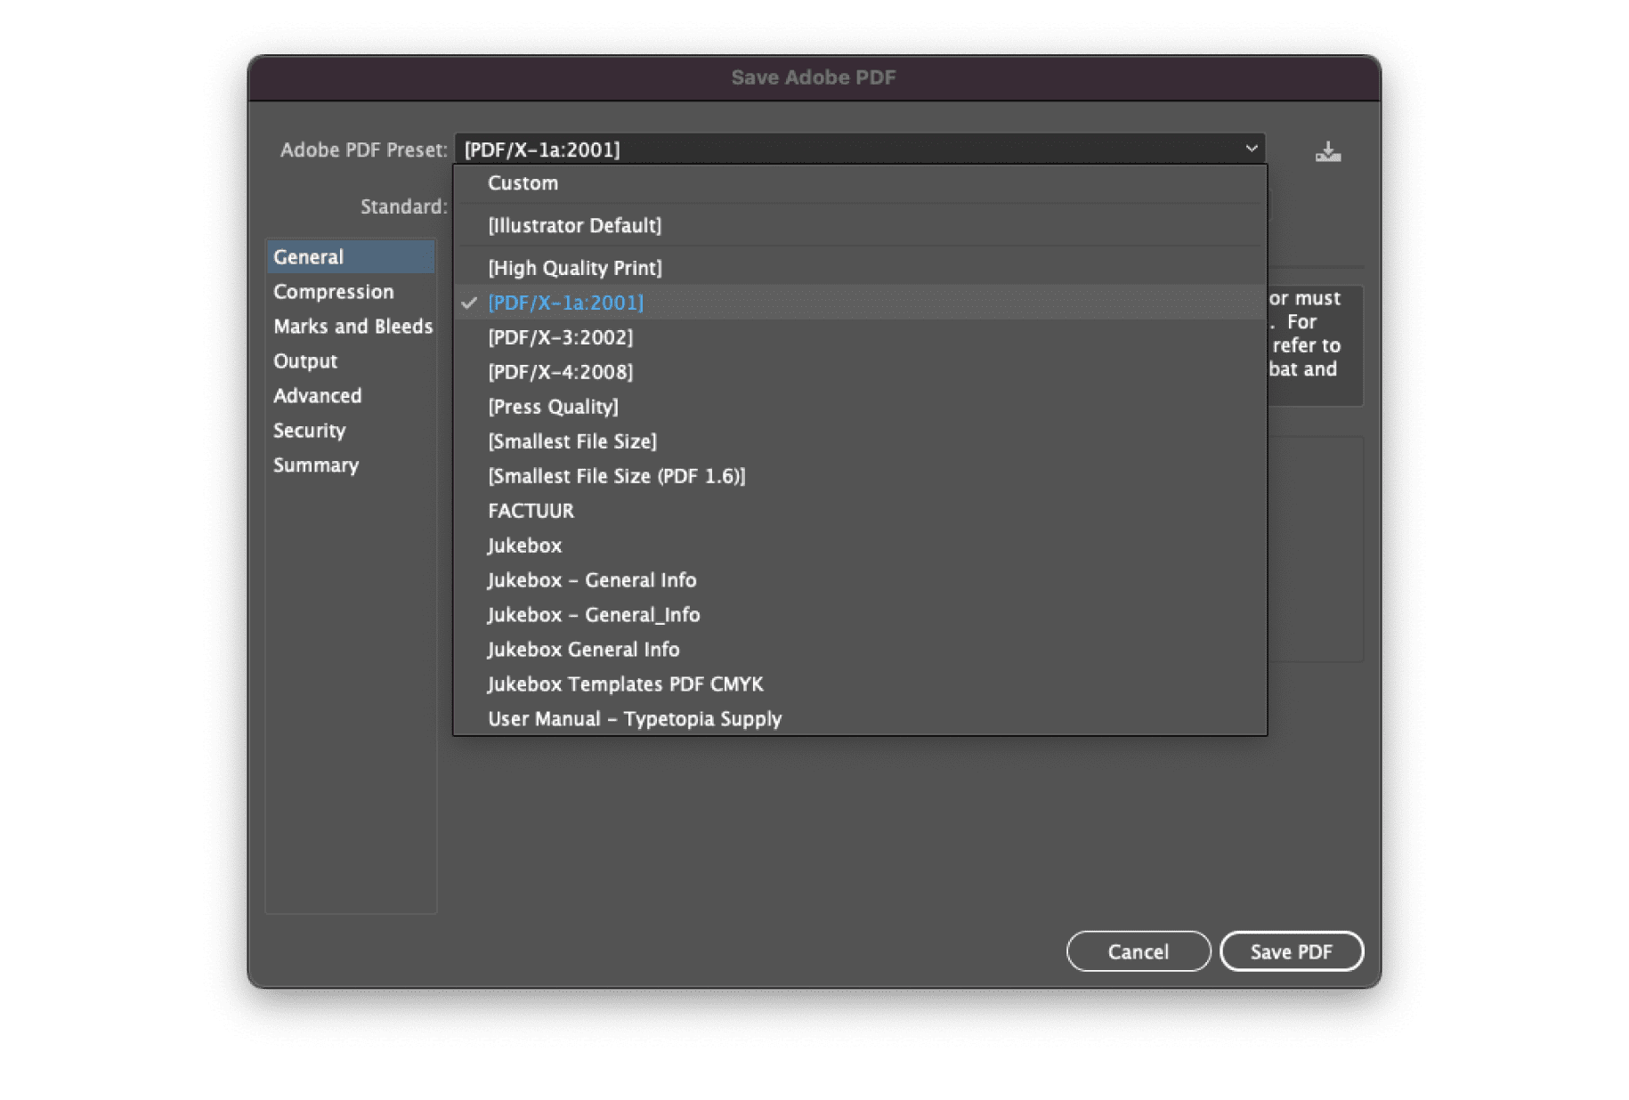The height and width of the screenshot is (1100, 1629).
Task: Select [Smallest File Size (PDF 1.6)] preset
Action: click(x=859, y=476)
